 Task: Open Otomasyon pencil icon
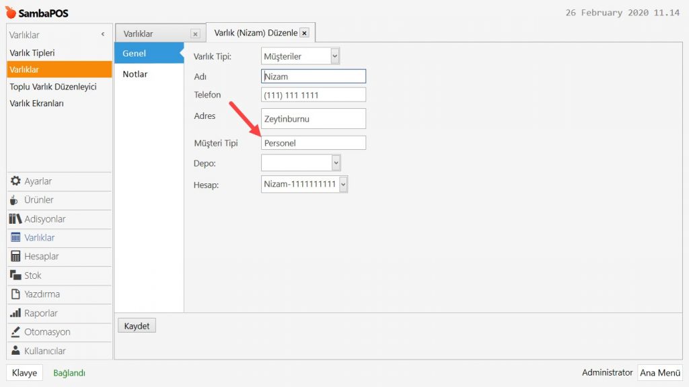coord(15,332)
